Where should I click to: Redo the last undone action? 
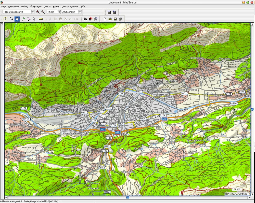(76, 19)
